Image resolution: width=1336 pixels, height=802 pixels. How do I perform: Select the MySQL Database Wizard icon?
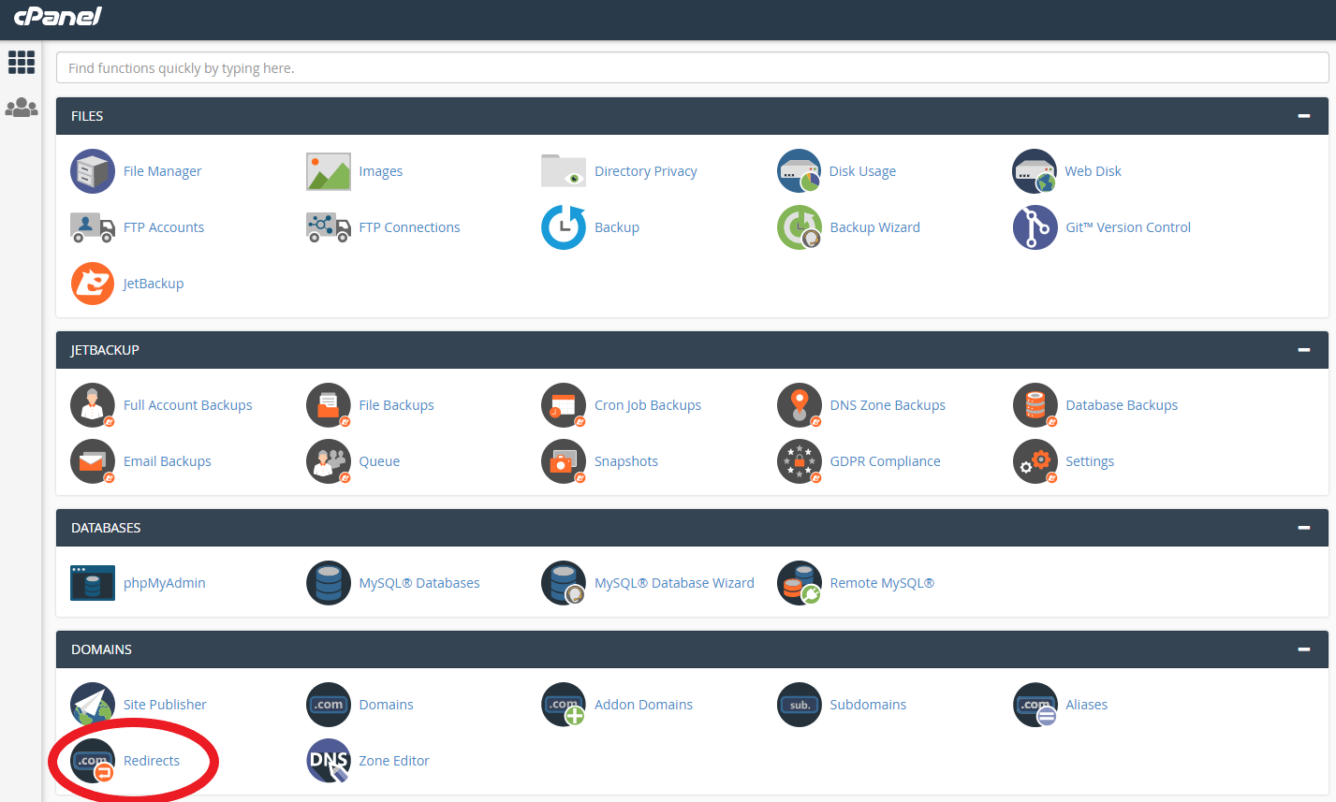click(x=563, y=582)
